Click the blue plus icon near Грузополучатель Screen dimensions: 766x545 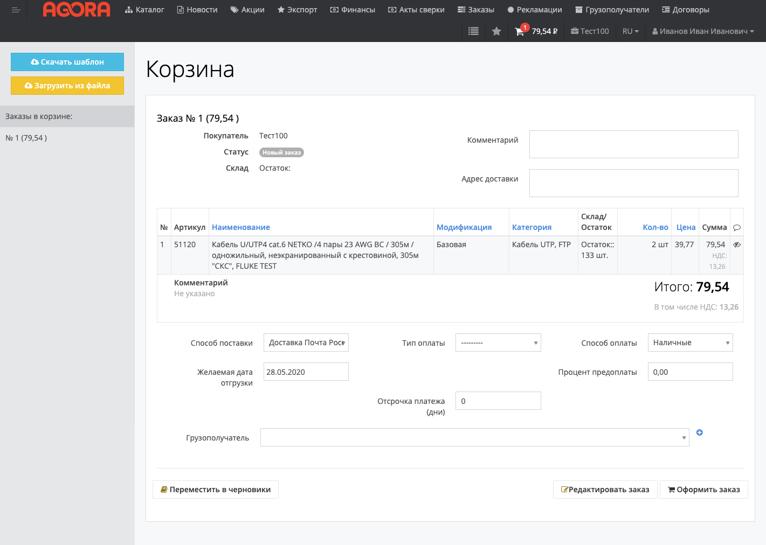(x=699, y=432)
